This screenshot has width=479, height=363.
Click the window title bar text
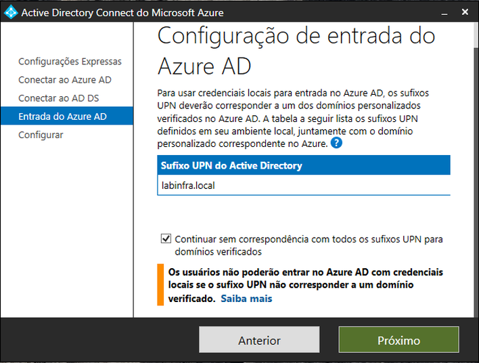(122, 13)
